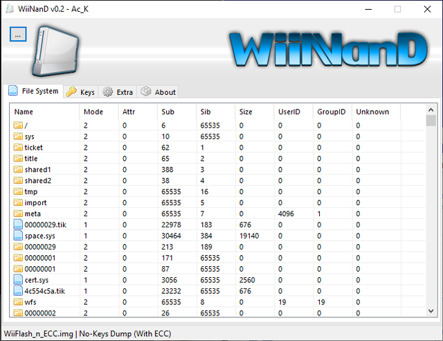Viewport: 443px width, 341px height.
Task: Click the size value 19140
Action: 249,236
